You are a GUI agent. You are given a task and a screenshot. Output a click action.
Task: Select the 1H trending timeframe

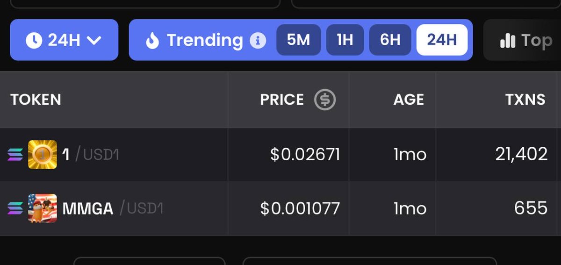[345, 40]
